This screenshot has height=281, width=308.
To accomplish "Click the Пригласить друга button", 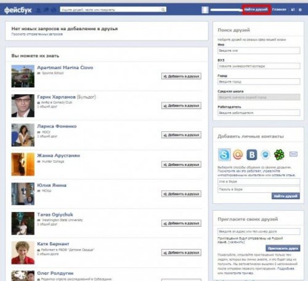I will (x=283, y=248).
